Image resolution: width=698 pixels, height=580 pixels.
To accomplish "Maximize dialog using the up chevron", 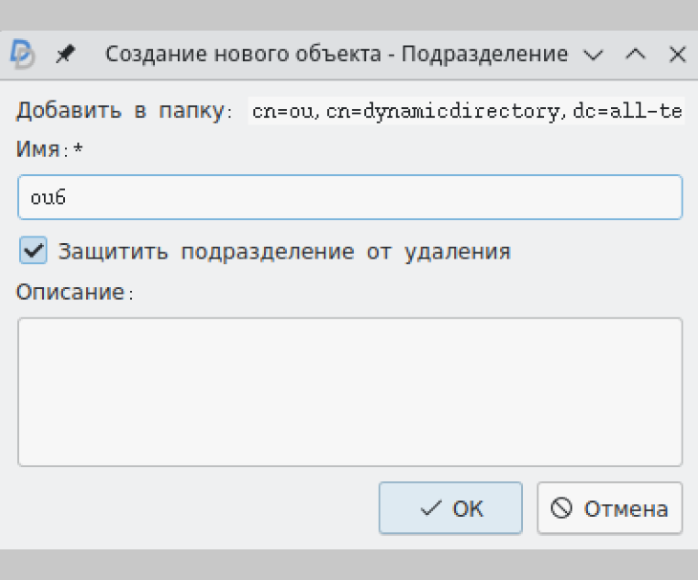I will 635,55.
